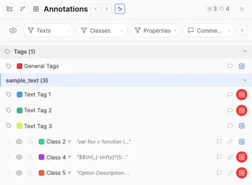Open comment for Class 4 annotation
Image resolution: width=252 pixels, height=185 pixels.
coord(219,157)
